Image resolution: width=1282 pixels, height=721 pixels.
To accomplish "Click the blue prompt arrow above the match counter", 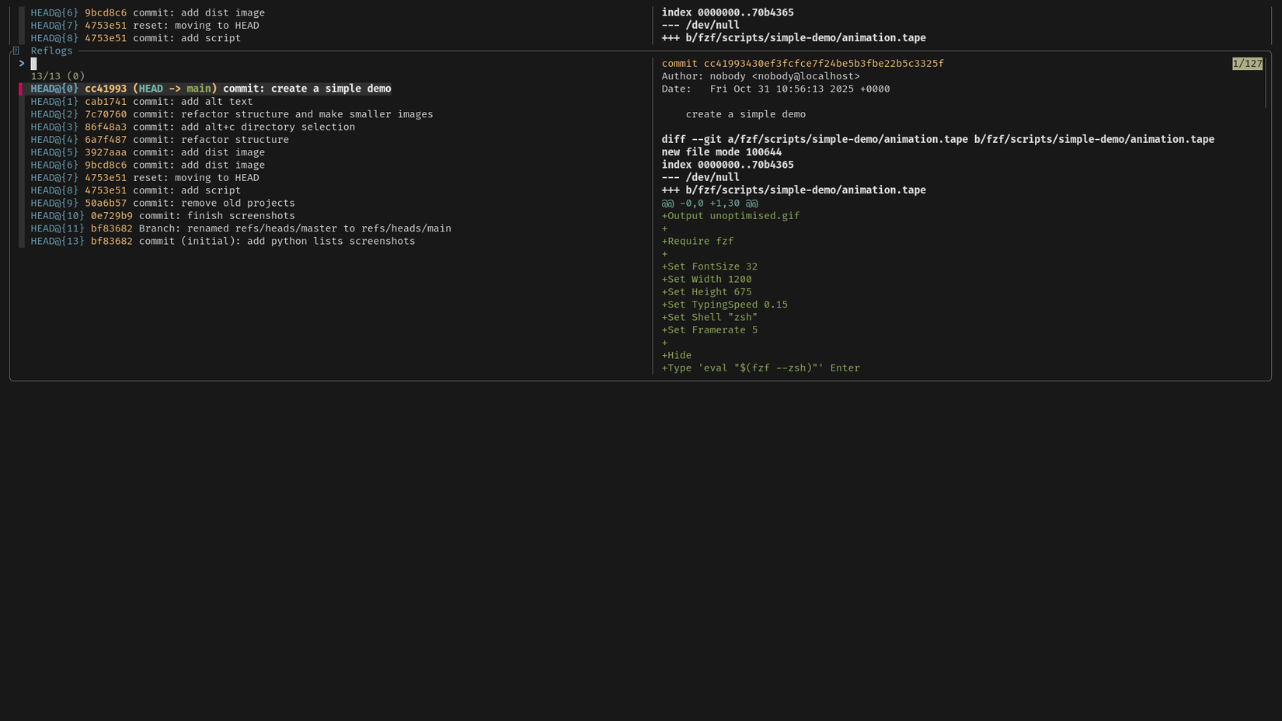I will 22,63.
